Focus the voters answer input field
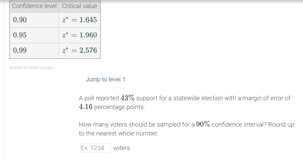The width and height of the screenshot is (303, 160). 95,148
